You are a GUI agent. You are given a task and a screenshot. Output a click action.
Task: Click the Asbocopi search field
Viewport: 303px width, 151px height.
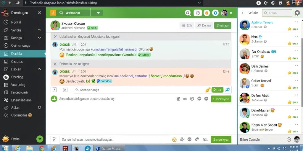click(x=74, y=13)
